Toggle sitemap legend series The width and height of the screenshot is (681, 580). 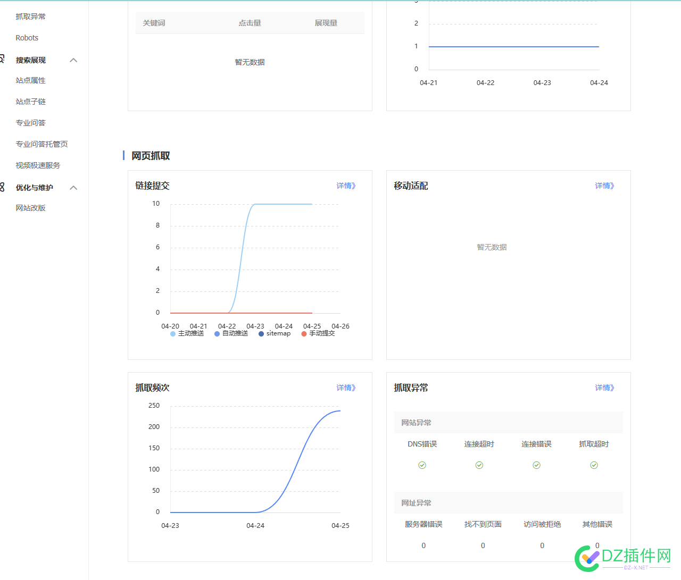point(275,333)
